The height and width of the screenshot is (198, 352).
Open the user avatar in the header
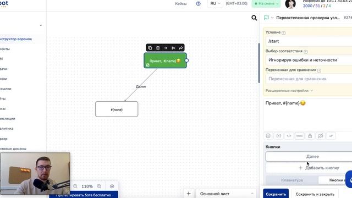290,4
